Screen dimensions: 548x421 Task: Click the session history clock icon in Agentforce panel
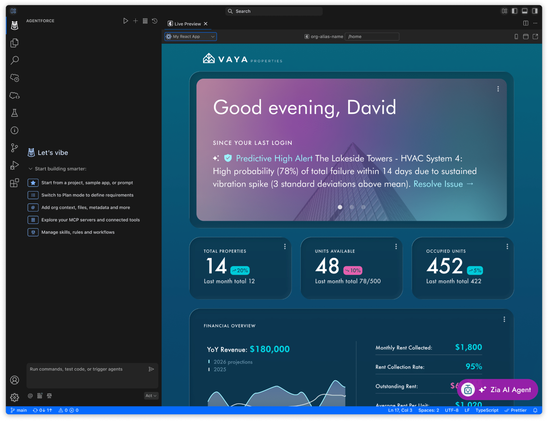click(x=155, y=21)
